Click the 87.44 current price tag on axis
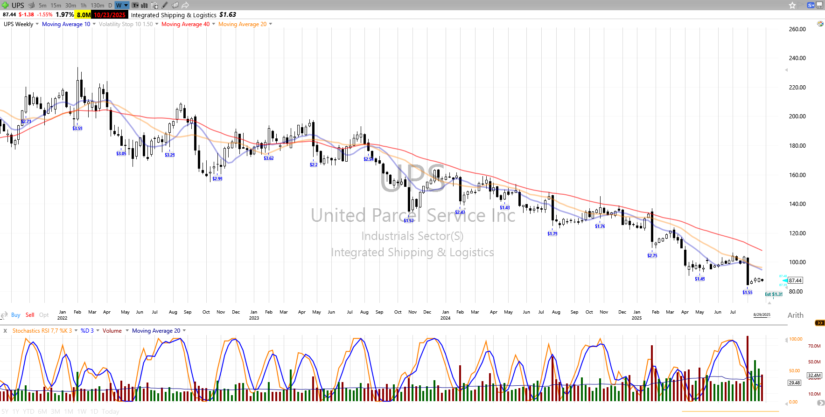Image resolution: width=825 pixels, height=417 pixels. [796, 280]
